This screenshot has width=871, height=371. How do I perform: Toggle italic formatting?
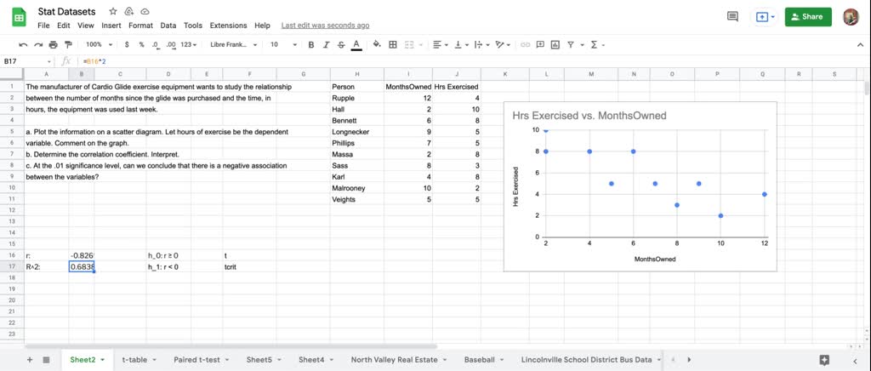click(326, 44)
